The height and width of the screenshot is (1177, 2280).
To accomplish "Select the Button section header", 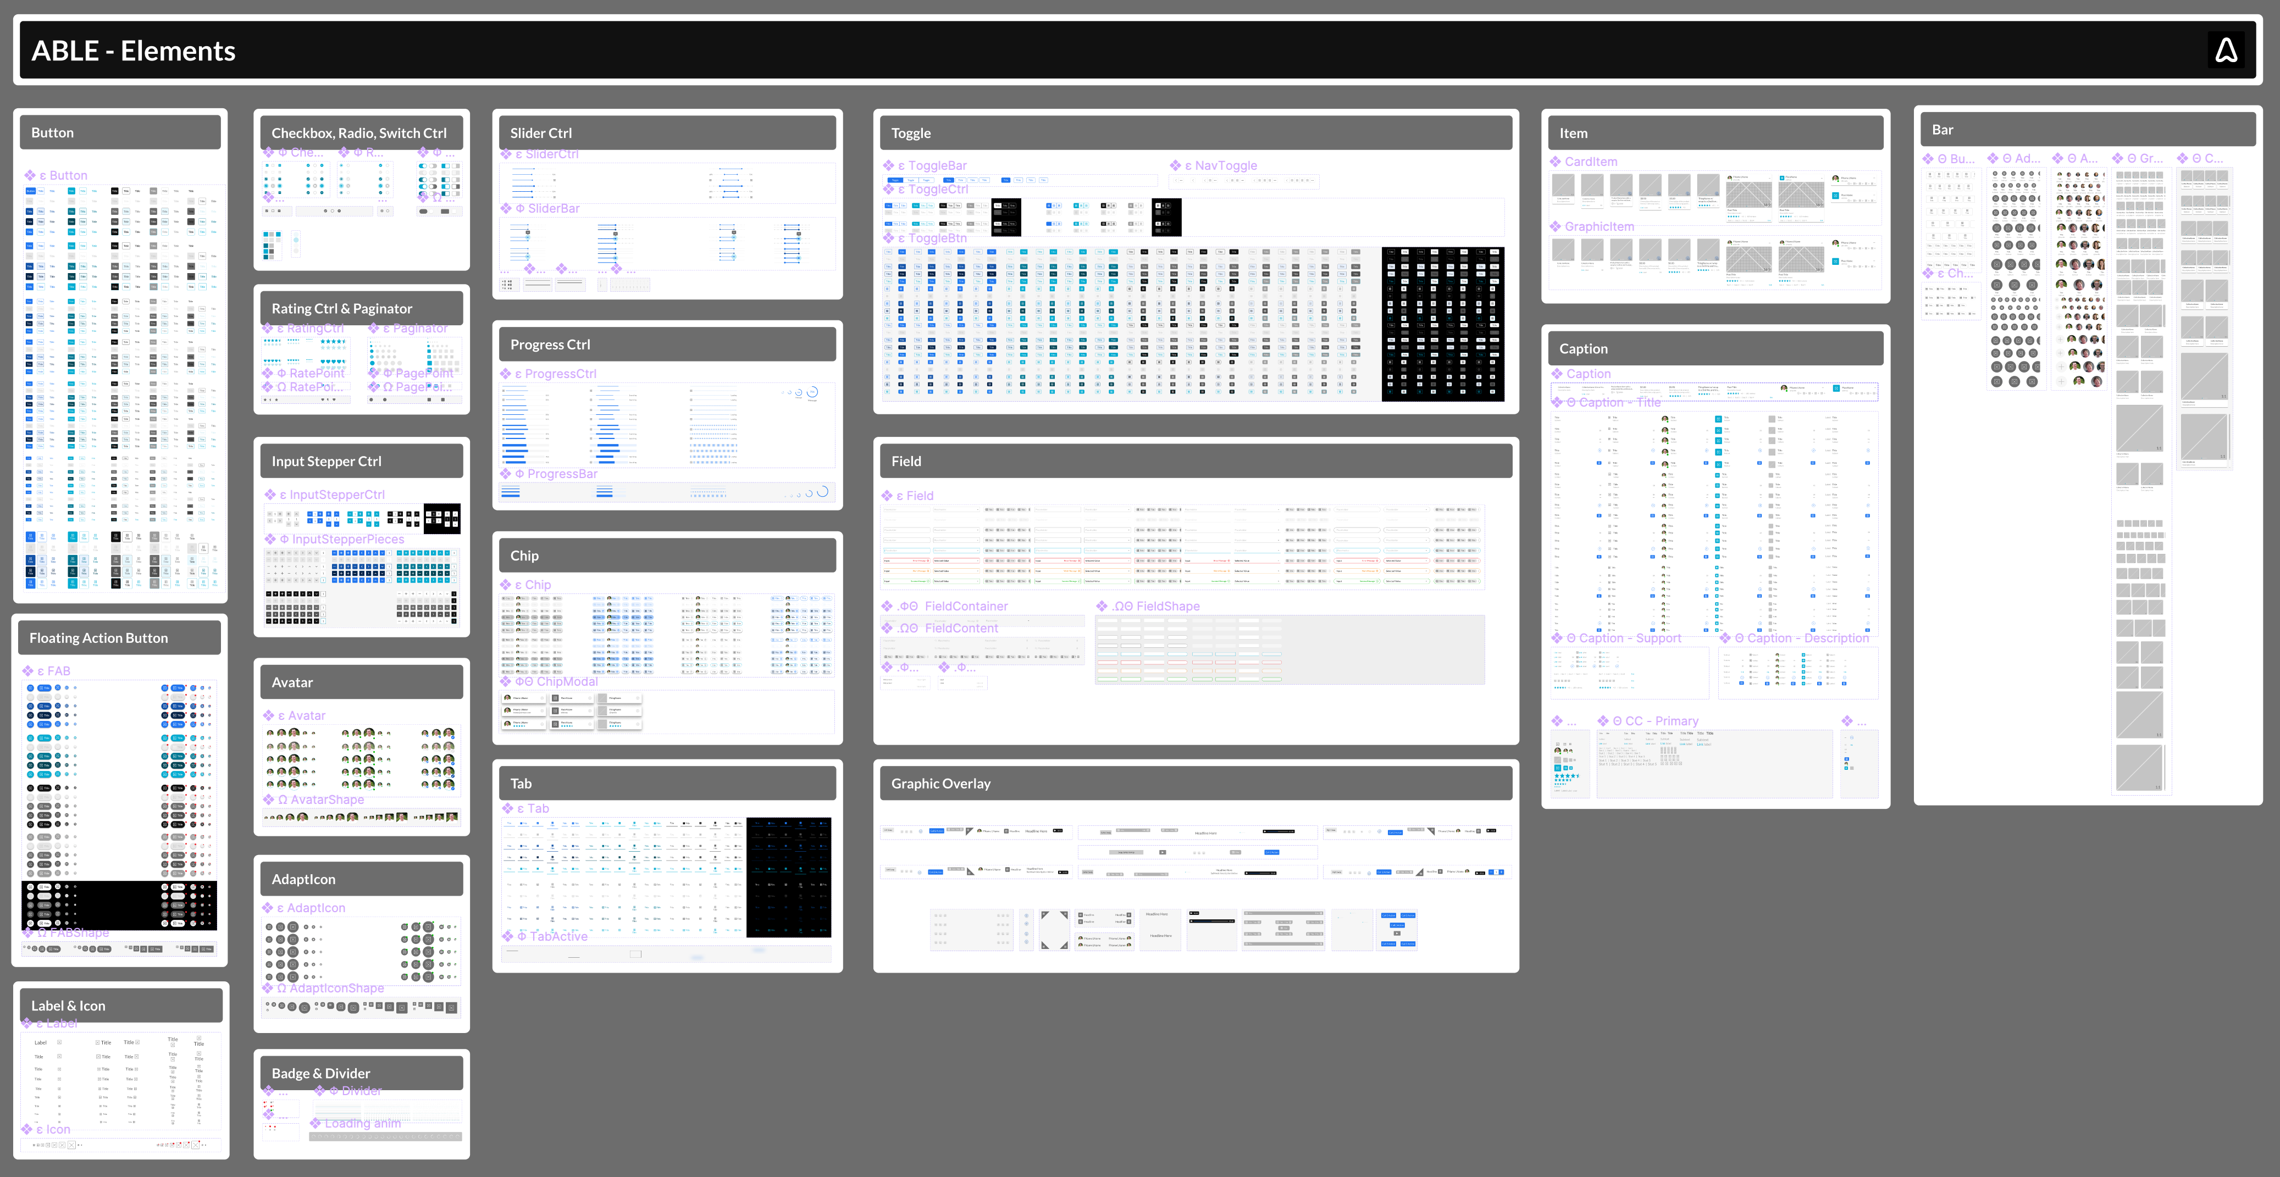I will [120, 133].
